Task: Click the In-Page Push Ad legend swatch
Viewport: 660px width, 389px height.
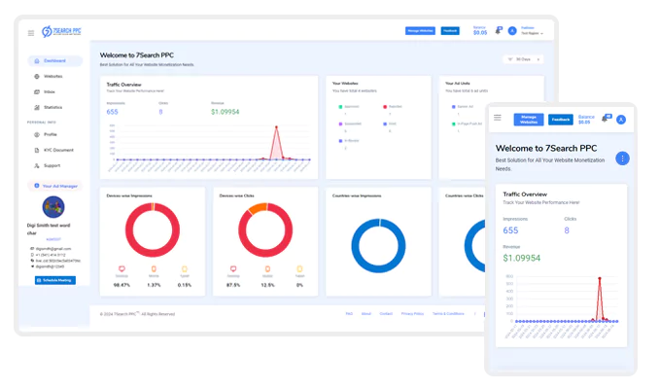Action: coord(454,124)
